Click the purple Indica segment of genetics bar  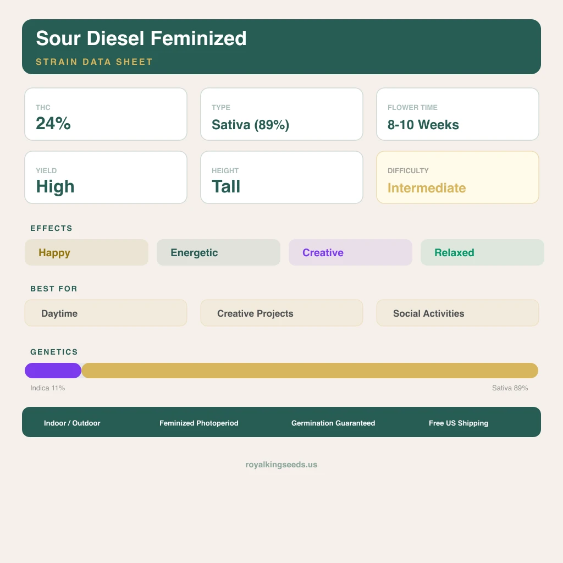[53, 371]
